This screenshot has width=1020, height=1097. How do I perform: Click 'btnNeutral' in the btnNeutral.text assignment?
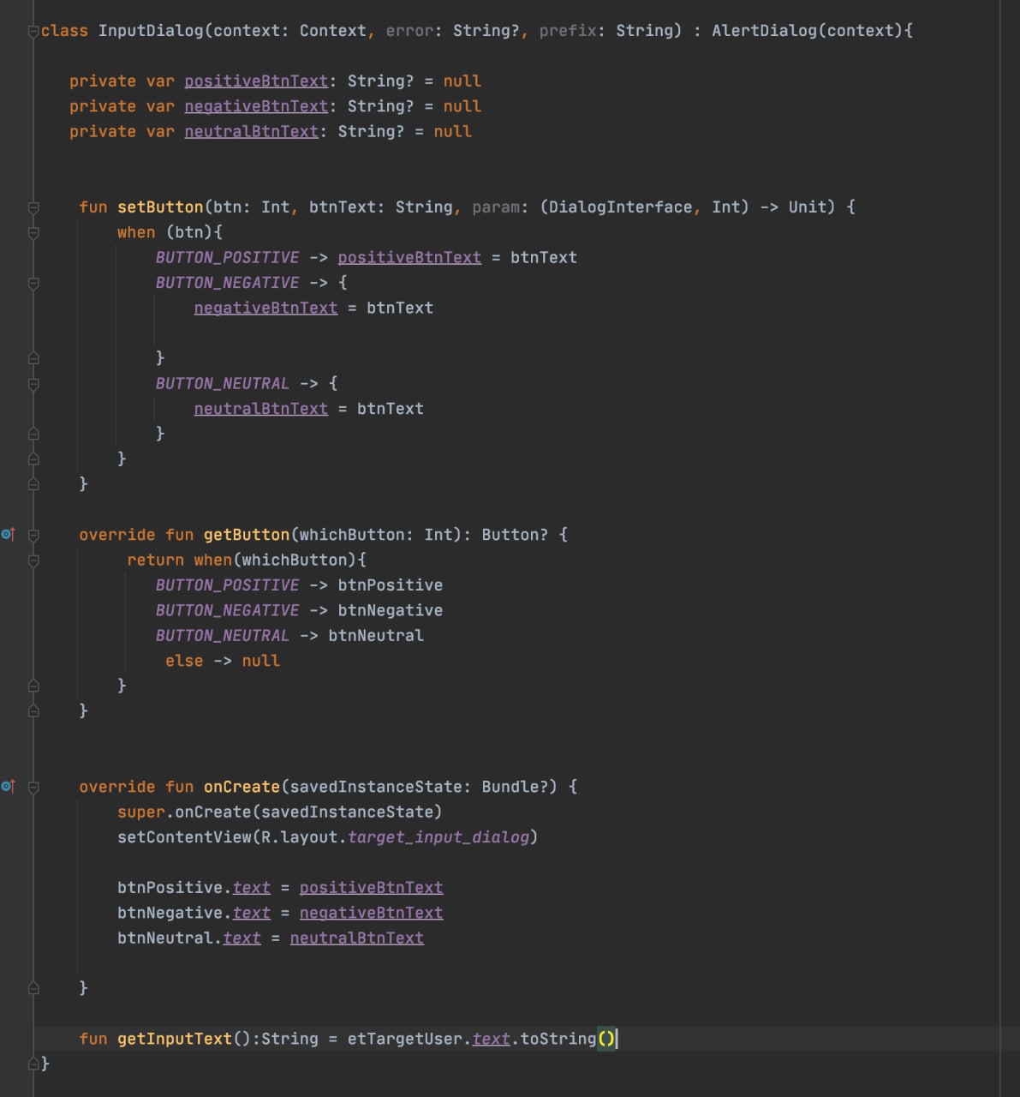coord(165,938)
